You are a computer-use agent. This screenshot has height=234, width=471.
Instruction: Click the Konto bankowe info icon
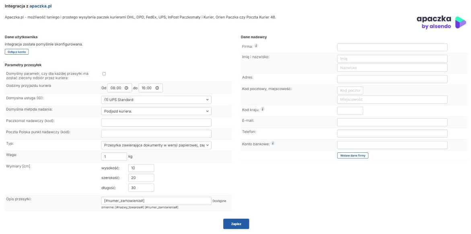(x=272, y=144)
